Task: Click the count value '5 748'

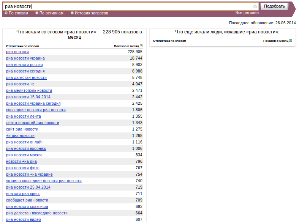Action: coord(137,78)
